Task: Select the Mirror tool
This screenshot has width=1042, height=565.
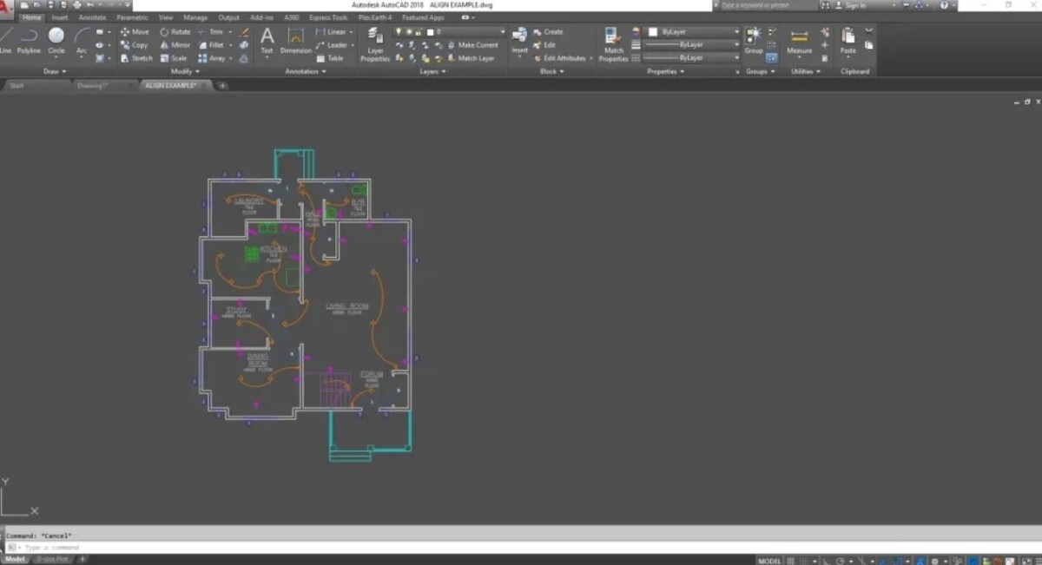Action: pyautogui.click(x=174, y=44)
